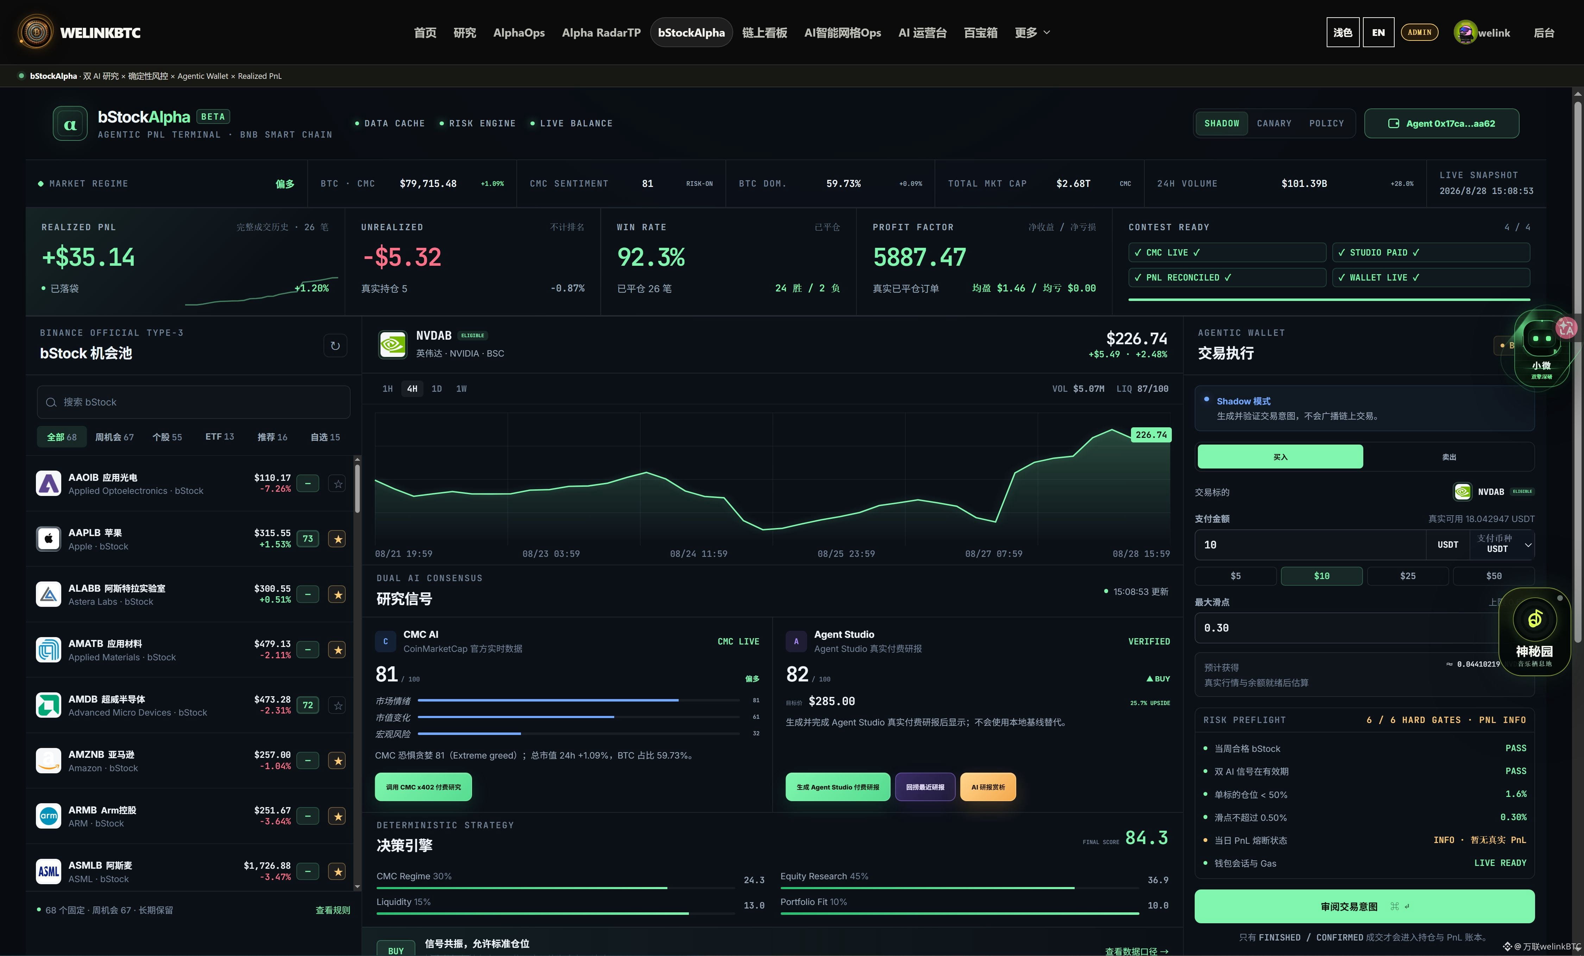Toggle watchlist star for AAPLB
This screenshot has width=1584, height=956.
pos(338,539)
